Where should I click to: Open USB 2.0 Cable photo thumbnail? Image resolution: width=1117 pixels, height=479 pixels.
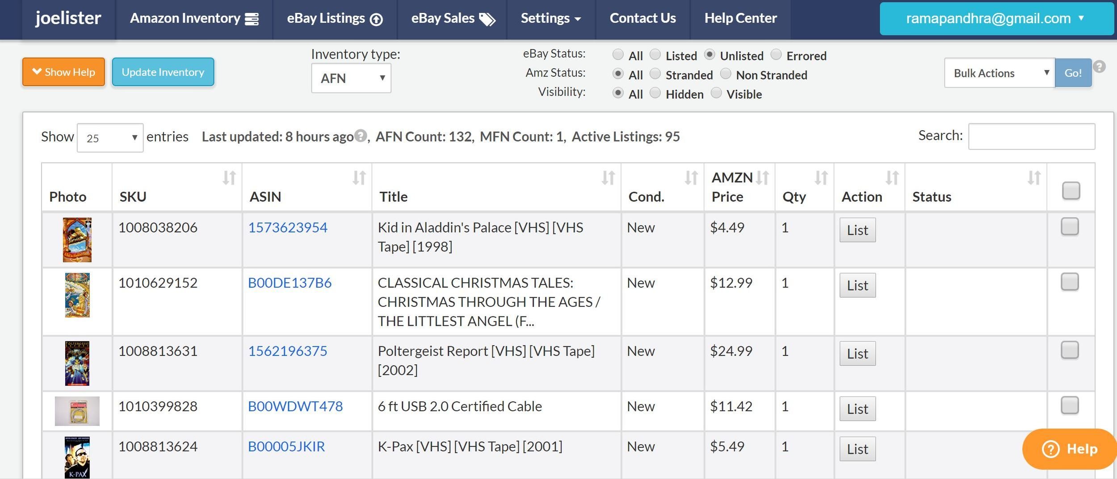77,411
